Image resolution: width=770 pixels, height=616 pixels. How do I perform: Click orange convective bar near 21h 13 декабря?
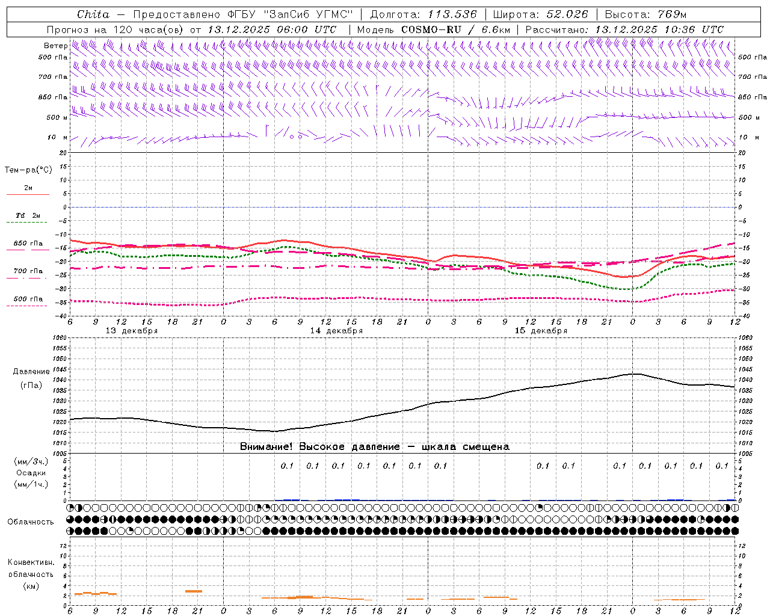point(194,591)
